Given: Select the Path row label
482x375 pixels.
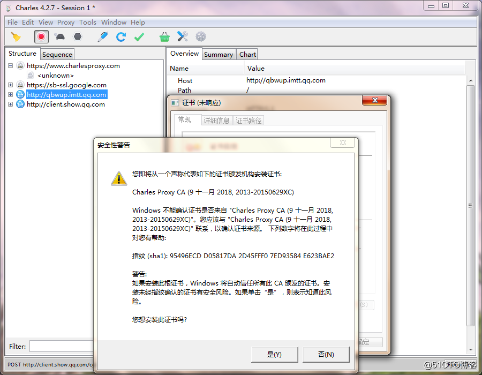Looking at the screenshot, I should tap(184, 91).
